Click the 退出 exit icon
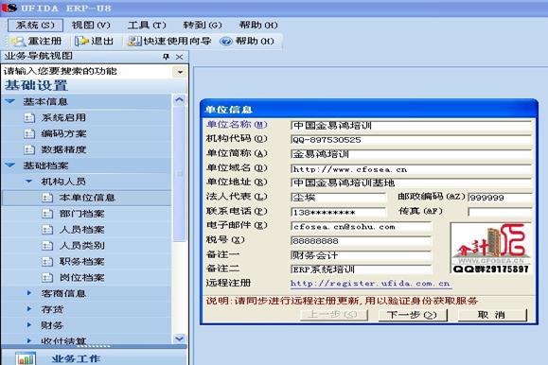The height and width of the screenshot is (365, 548). click(x=82, y=42)
